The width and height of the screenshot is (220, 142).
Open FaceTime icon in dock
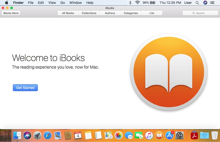pyautogui.click(x=139, y=136)
